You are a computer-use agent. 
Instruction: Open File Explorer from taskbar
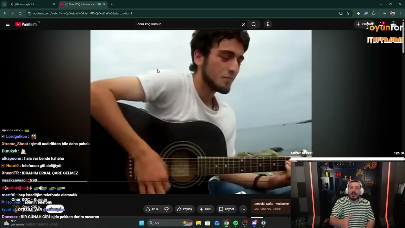click(x=198, y=223)
